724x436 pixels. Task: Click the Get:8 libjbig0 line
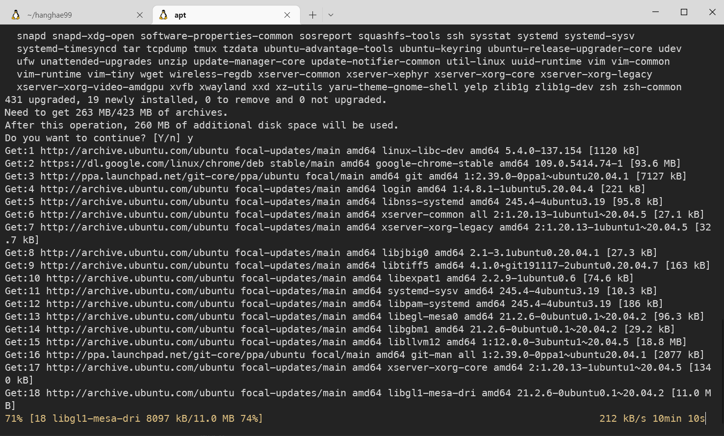tap(331, 253)
